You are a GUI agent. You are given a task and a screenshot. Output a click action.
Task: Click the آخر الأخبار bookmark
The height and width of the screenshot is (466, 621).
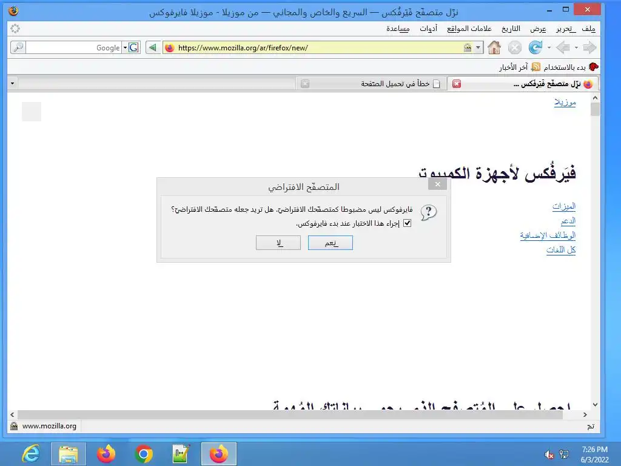tap(513, 67)
